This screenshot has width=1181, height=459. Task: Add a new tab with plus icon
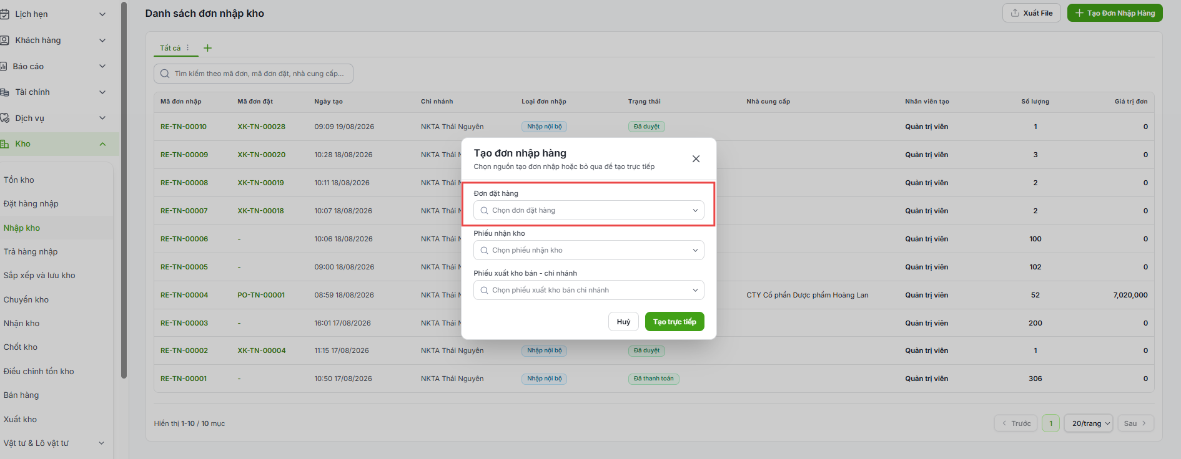pyautogui.click(x=208, y=48)
